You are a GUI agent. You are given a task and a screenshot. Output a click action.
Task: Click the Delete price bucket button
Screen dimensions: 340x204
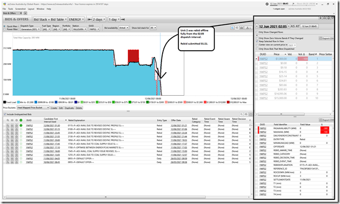(79, 108)
